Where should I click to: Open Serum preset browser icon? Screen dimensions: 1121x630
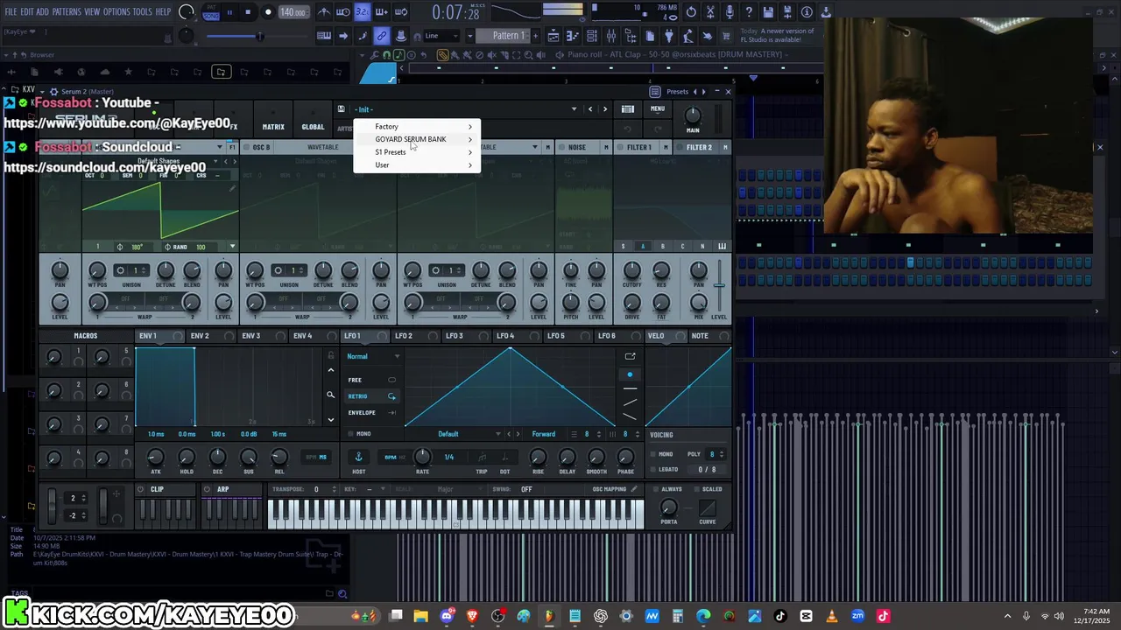click(x=628, y=109)
